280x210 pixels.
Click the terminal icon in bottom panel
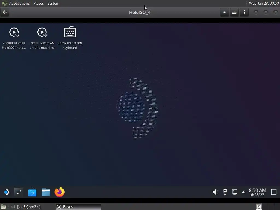13,207
